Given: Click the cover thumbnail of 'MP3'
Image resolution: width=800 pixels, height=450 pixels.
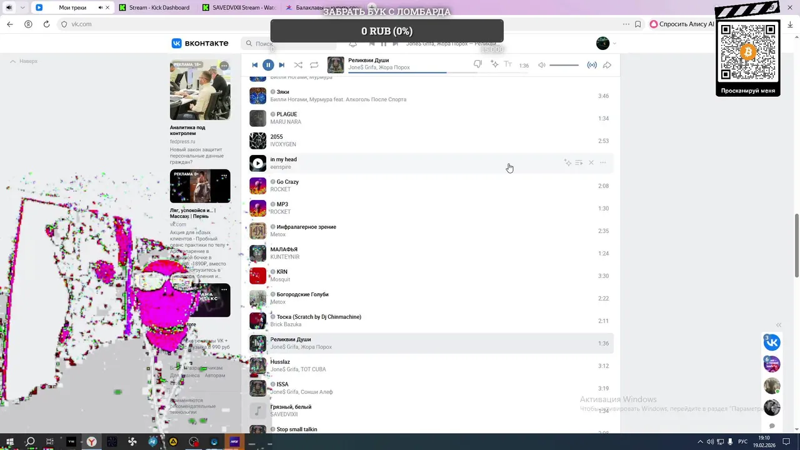Looking at the screenshot, I should point(257,208).
